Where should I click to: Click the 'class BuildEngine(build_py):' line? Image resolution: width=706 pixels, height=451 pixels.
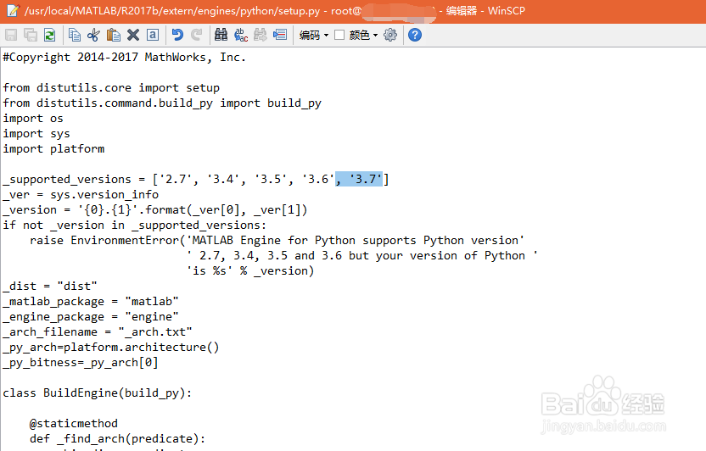tap(98, 393)
